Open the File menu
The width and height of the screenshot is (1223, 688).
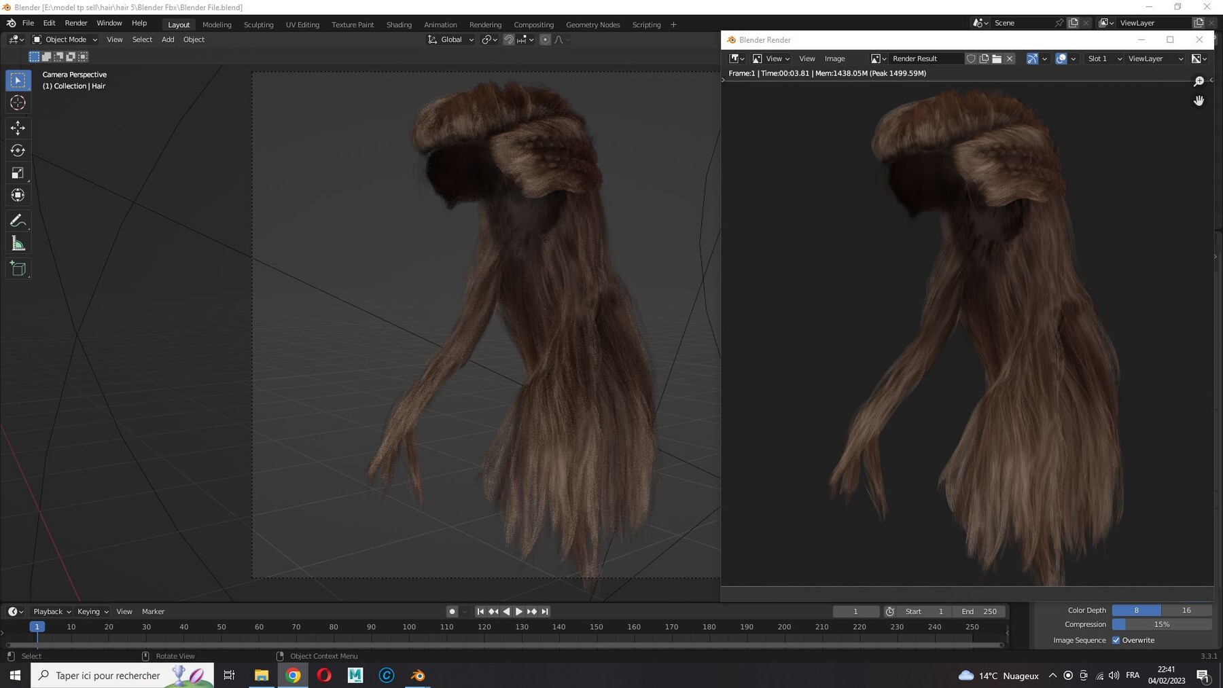28,23
